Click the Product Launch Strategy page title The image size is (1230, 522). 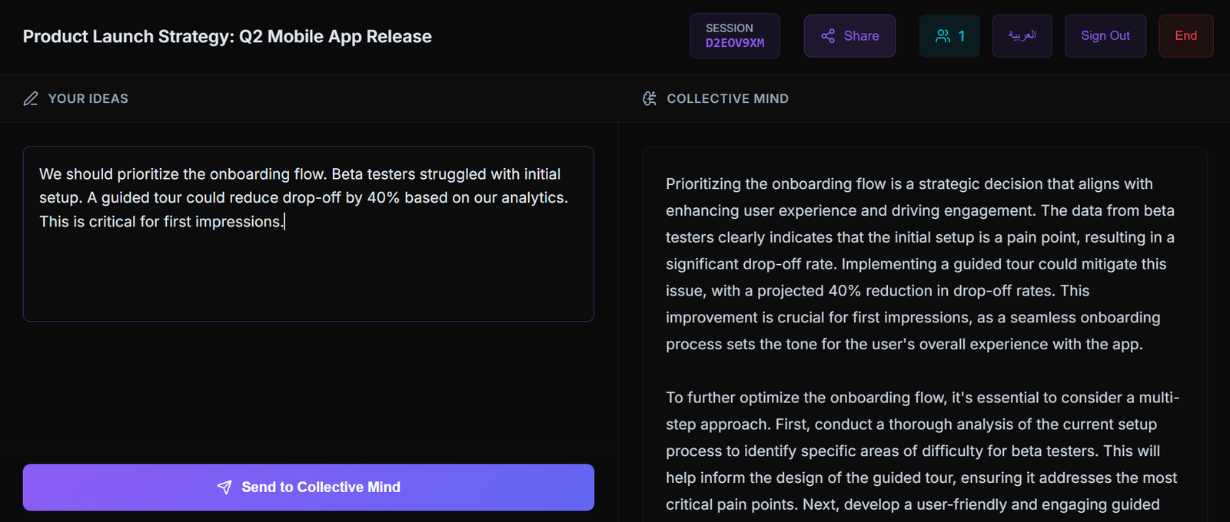(227, 36)
